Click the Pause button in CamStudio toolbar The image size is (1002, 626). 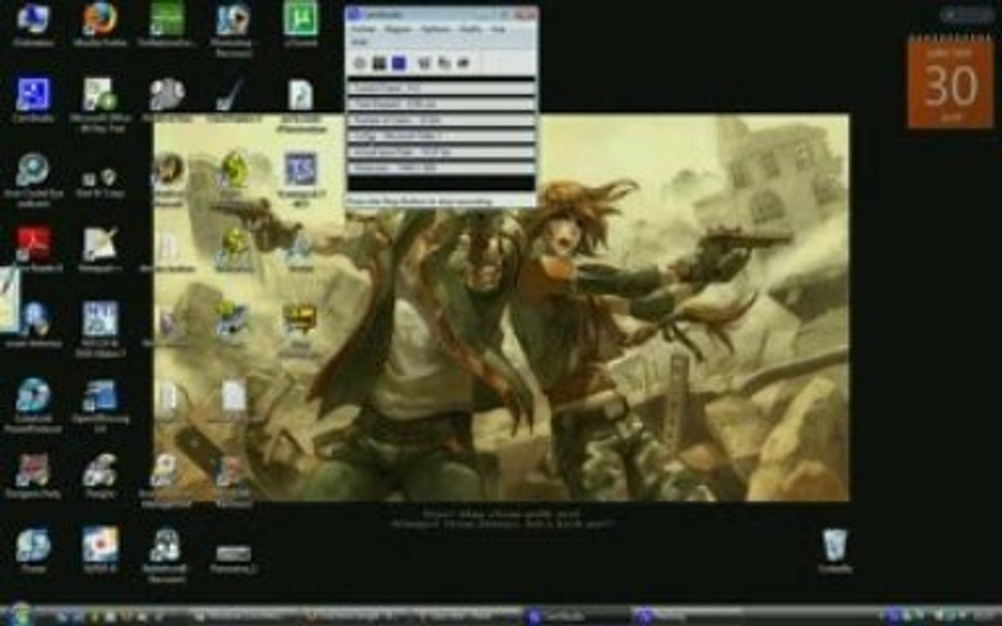pyautogui.click(x=379, y=63)
